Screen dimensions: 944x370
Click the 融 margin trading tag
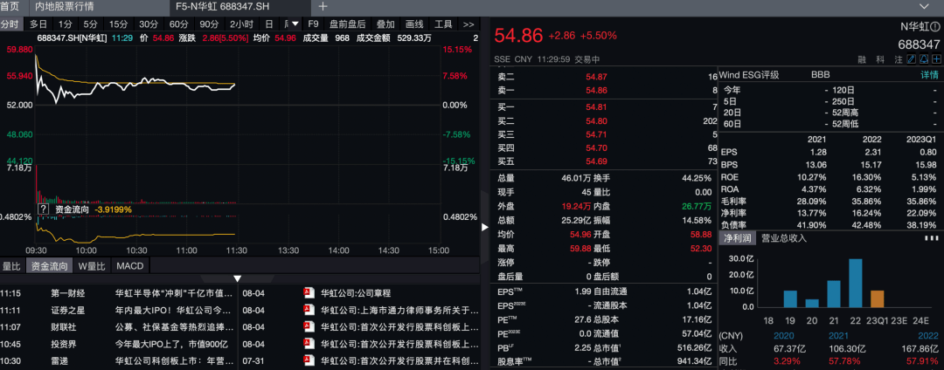pyautogui.click(x=864, y=59)
